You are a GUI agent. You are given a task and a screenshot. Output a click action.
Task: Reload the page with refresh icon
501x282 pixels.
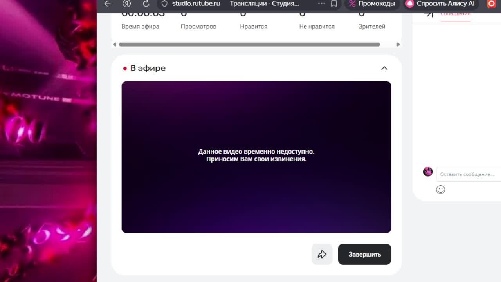(146, 4)
